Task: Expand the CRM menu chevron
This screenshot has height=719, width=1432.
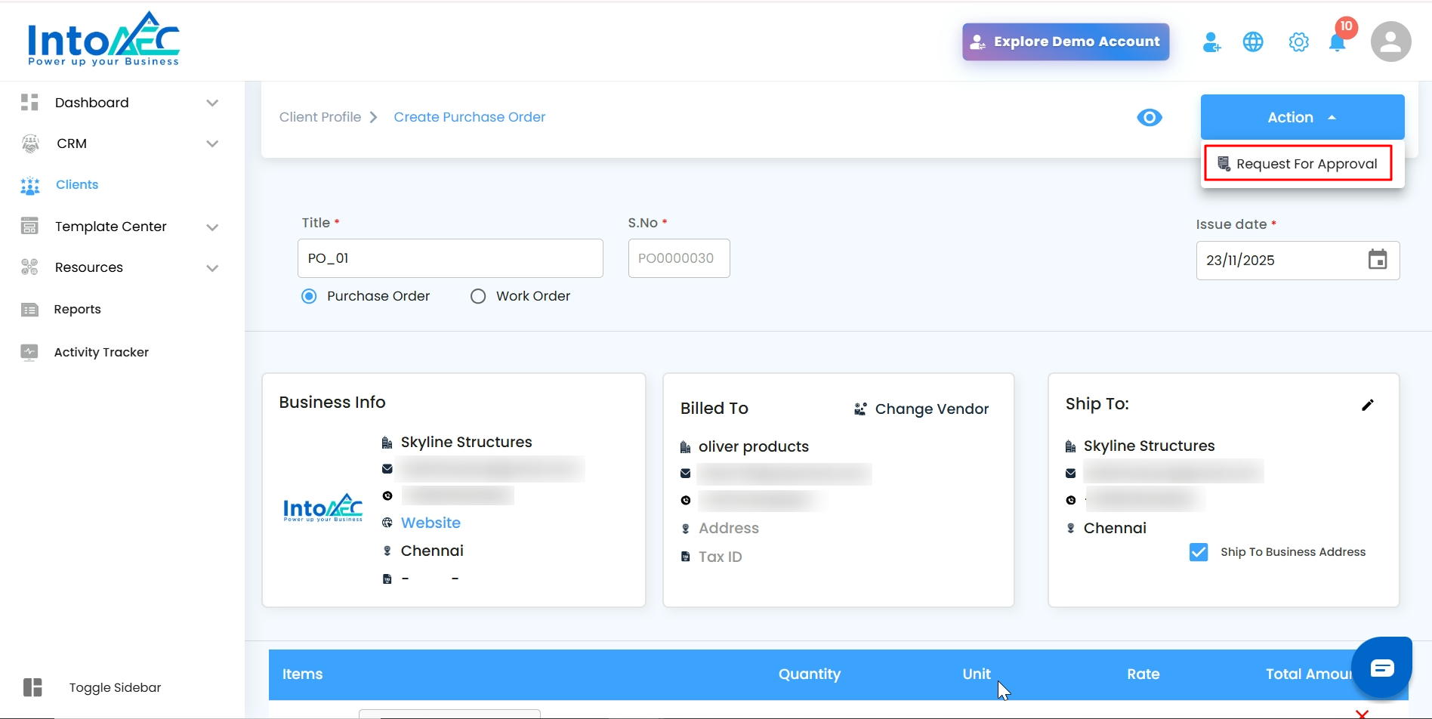Action: click(212, 143)
